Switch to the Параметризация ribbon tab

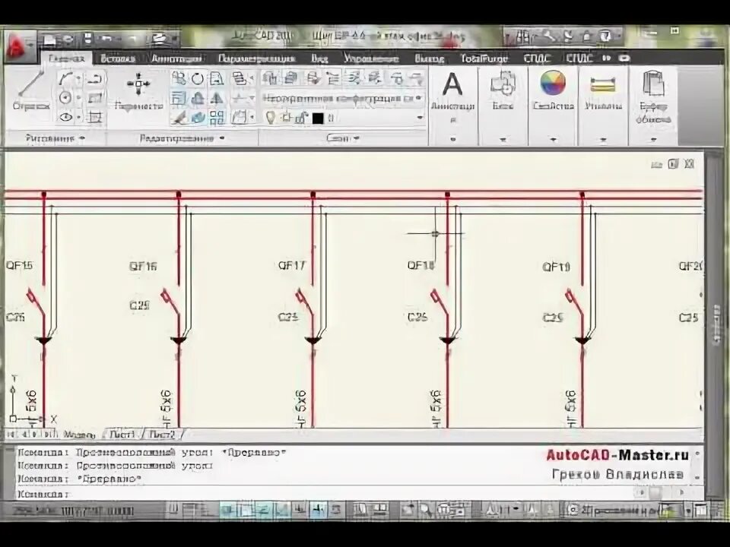tap(256, 58)
